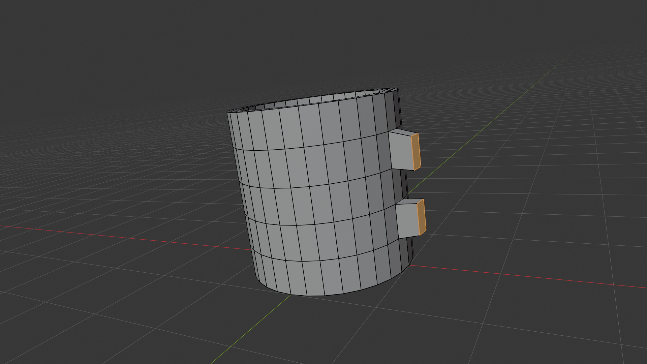
Task: Click the top face of the upper extruded stub
Action: pos(404,132)
